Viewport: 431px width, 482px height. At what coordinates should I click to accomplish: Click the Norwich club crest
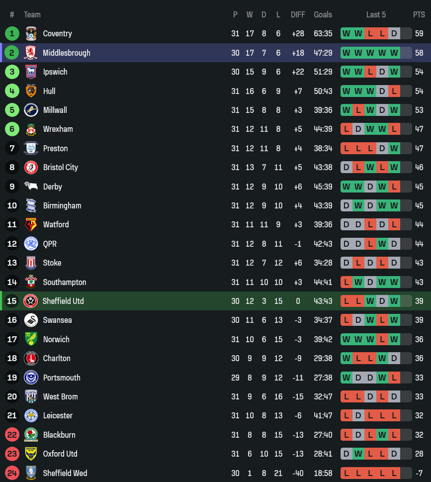pyautogui.click(x=31, y=339)
